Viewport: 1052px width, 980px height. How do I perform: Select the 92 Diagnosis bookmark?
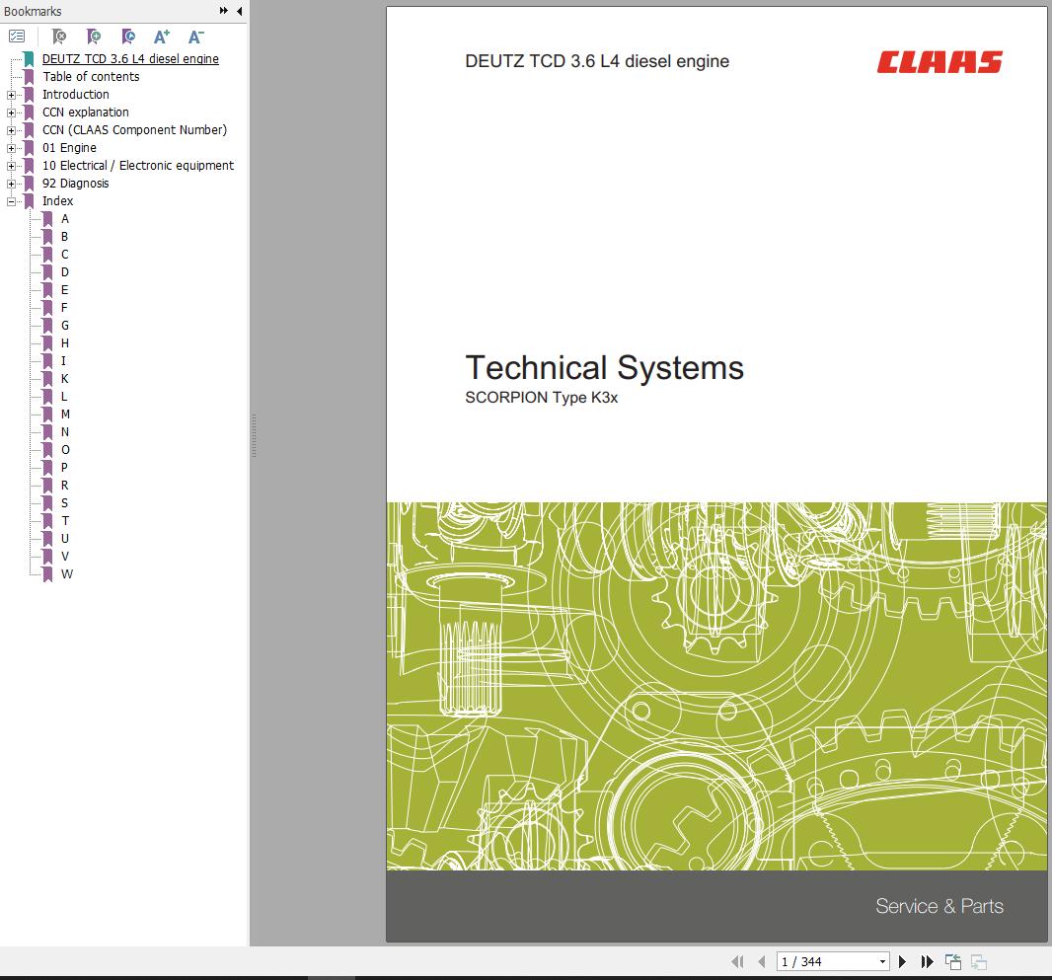click(75, 184)
